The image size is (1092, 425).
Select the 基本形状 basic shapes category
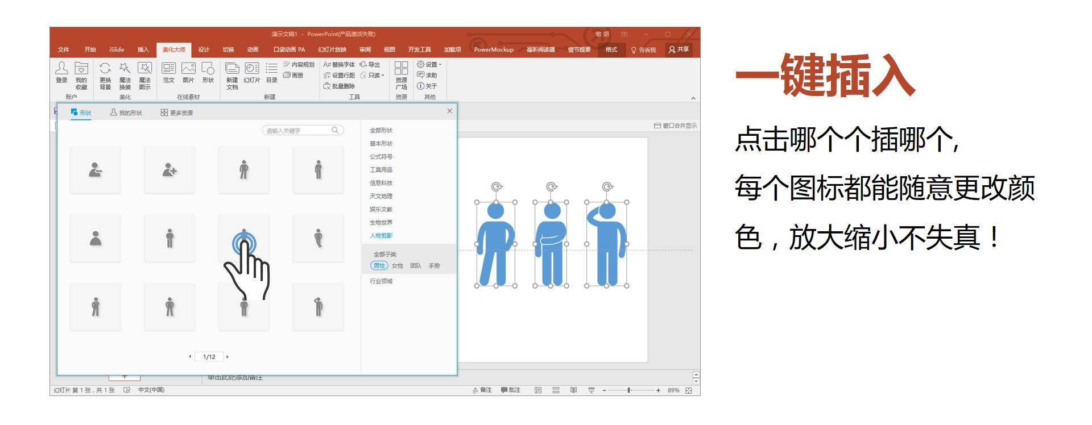(x=381, y=144)
